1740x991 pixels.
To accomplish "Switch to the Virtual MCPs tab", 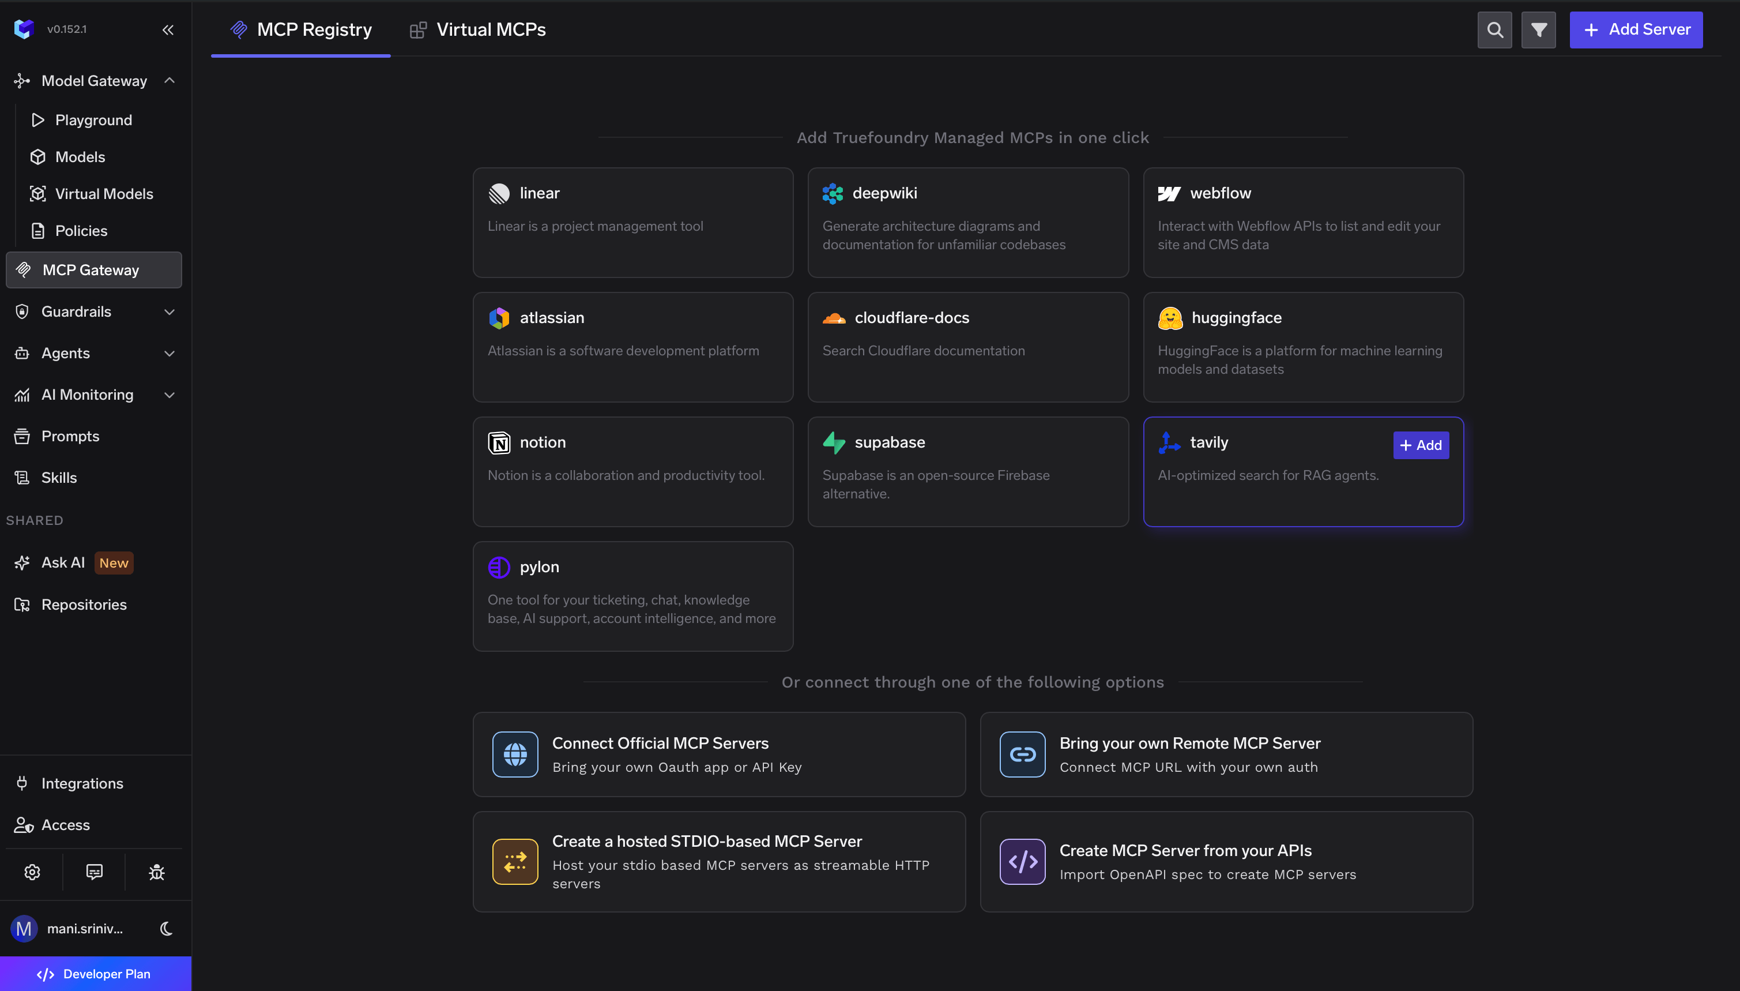I will point(477,29).
